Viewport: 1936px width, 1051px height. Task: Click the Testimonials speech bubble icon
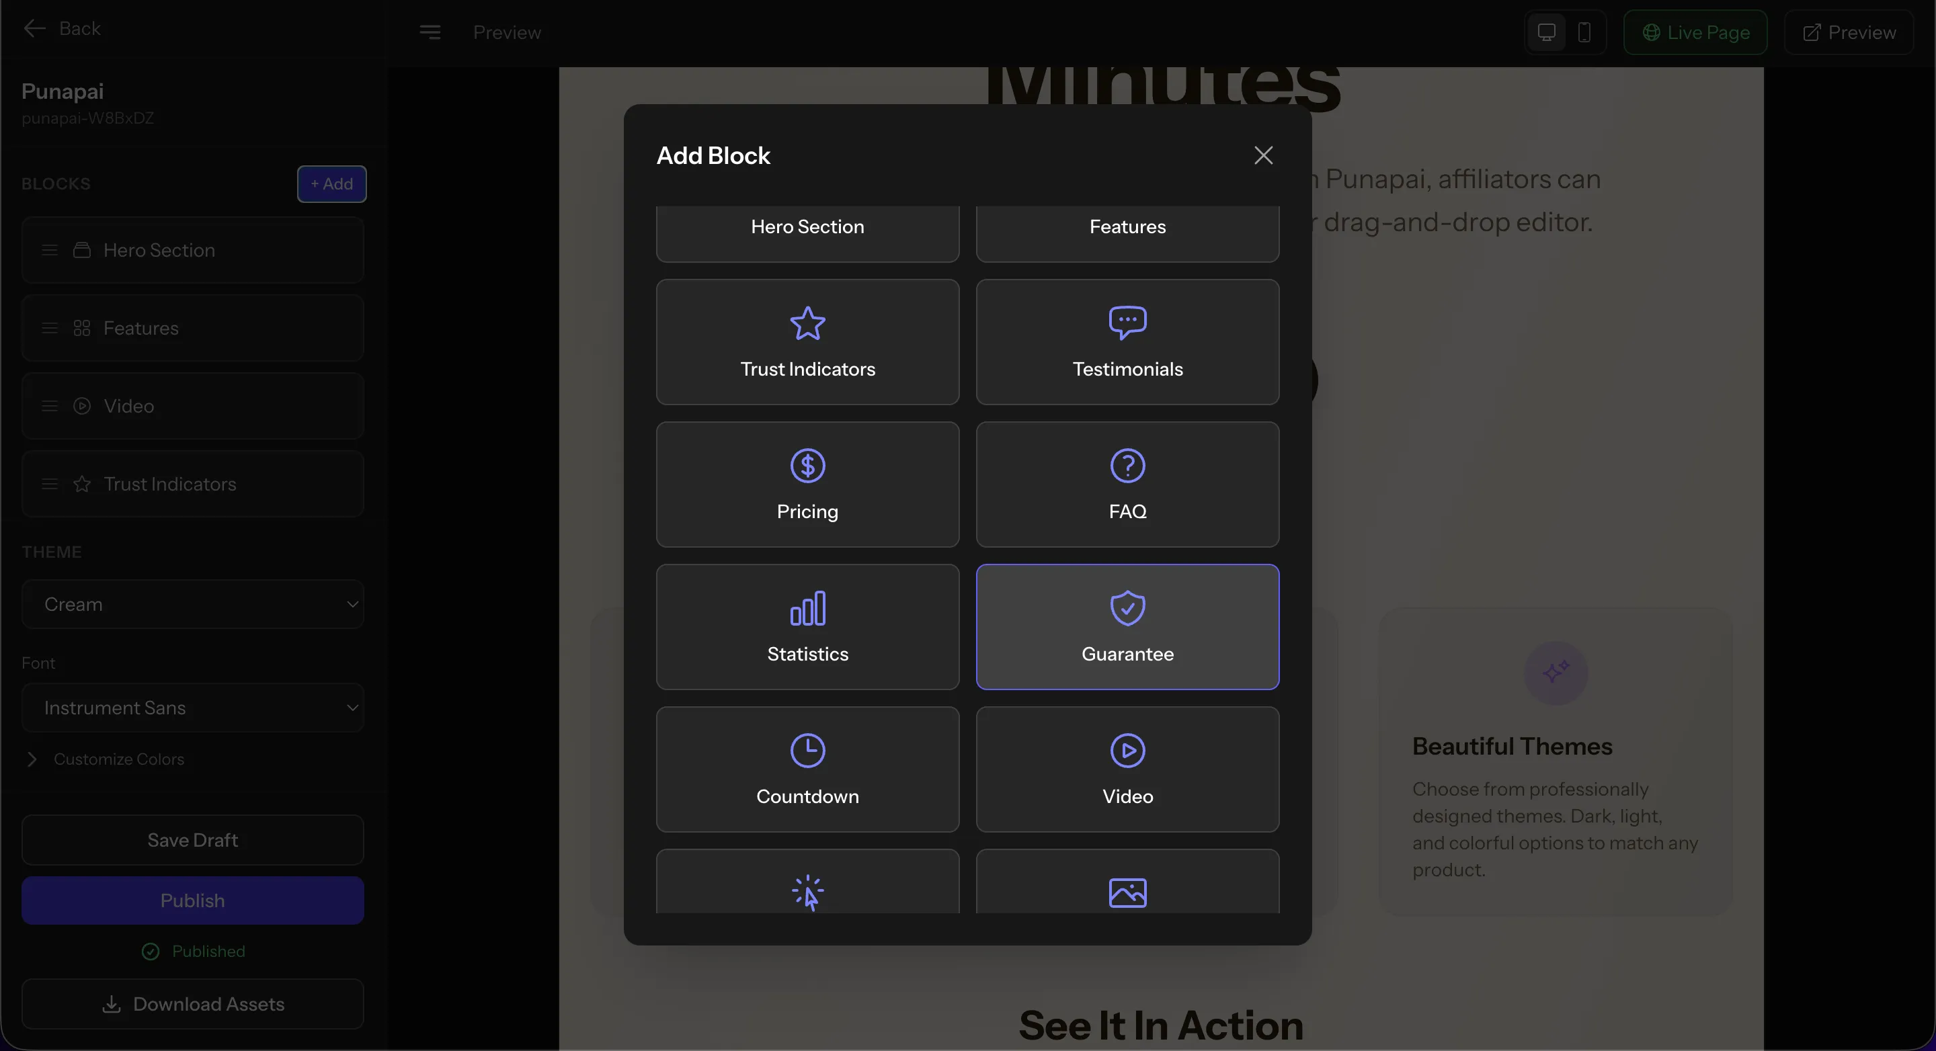click(1127, 323)
